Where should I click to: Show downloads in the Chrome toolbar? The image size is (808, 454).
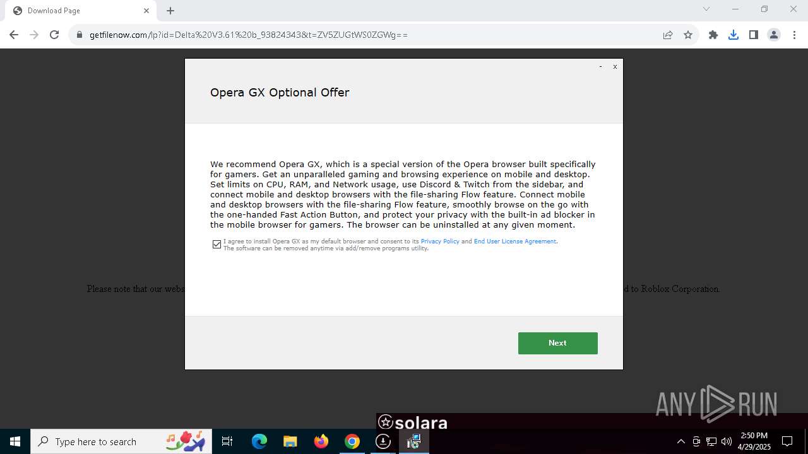tap(733, 35)
